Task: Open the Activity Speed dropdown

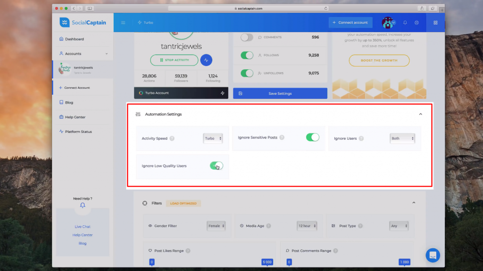Action: (x=213, y=138)
